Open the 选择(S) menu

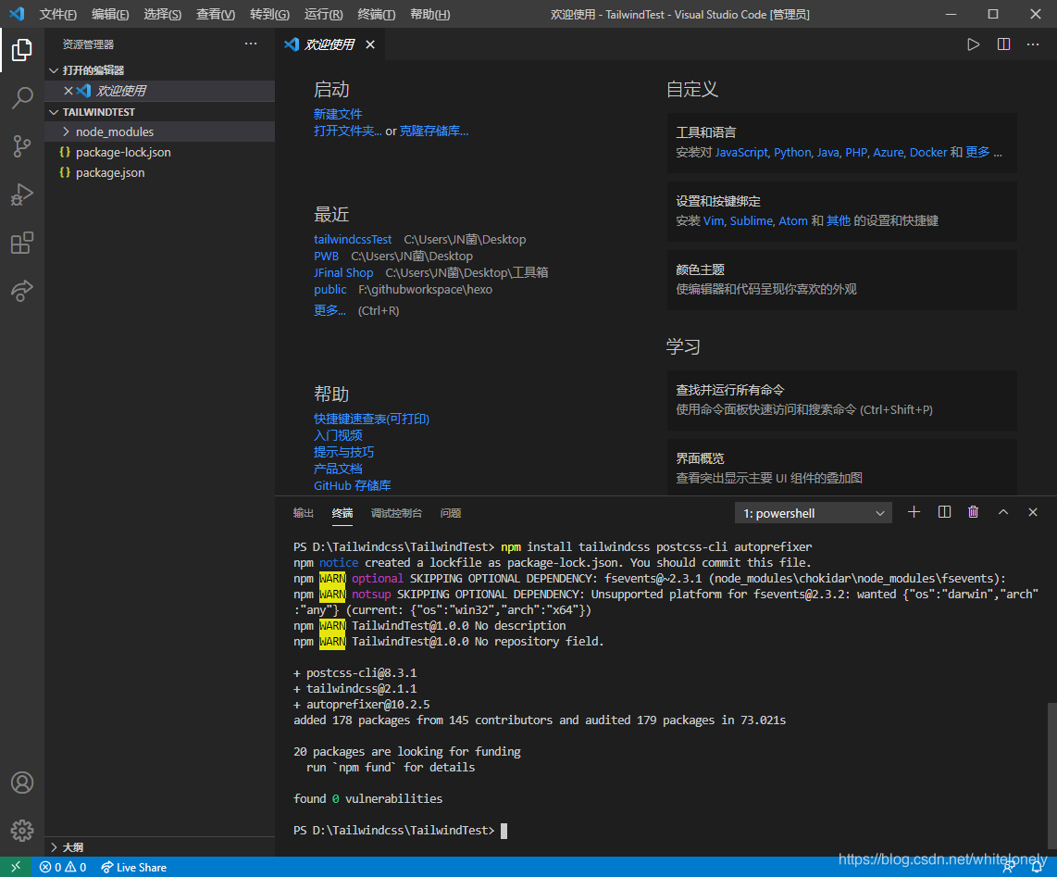tap(163, 14)
